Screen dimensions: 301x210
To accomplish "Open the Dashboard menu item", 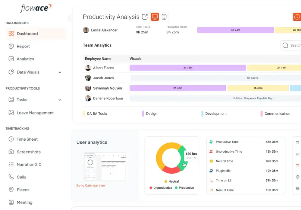I will (x=27, y=34).
